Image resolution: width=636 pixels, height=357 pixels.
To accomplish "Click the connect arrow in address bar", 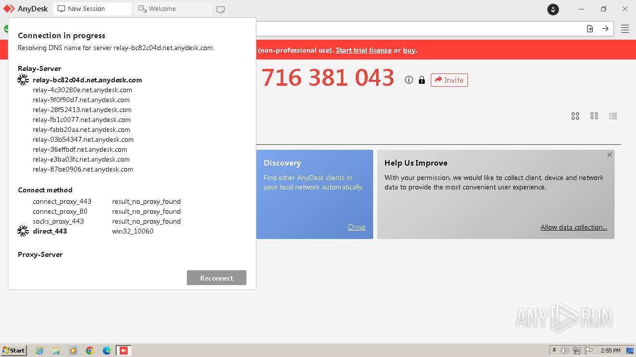I will pos(605,29).
